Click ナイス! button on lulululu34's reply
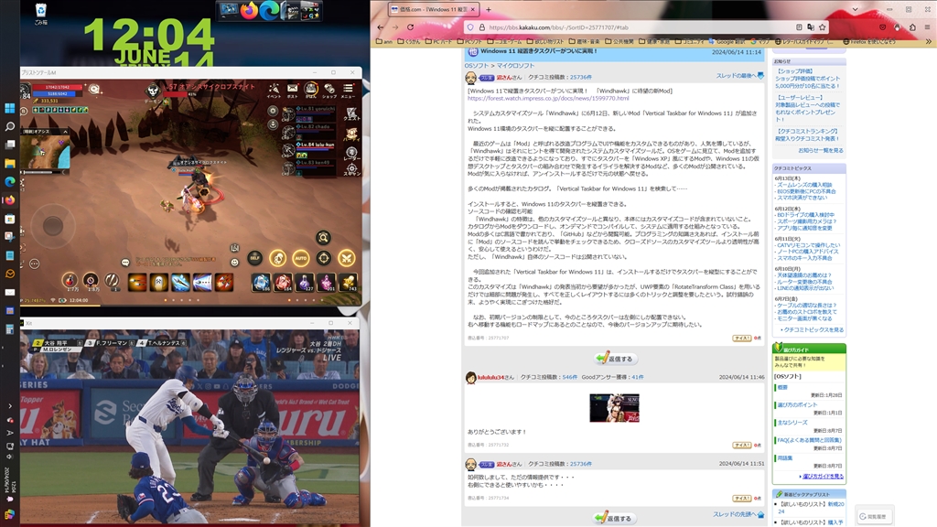 (741, 446)
